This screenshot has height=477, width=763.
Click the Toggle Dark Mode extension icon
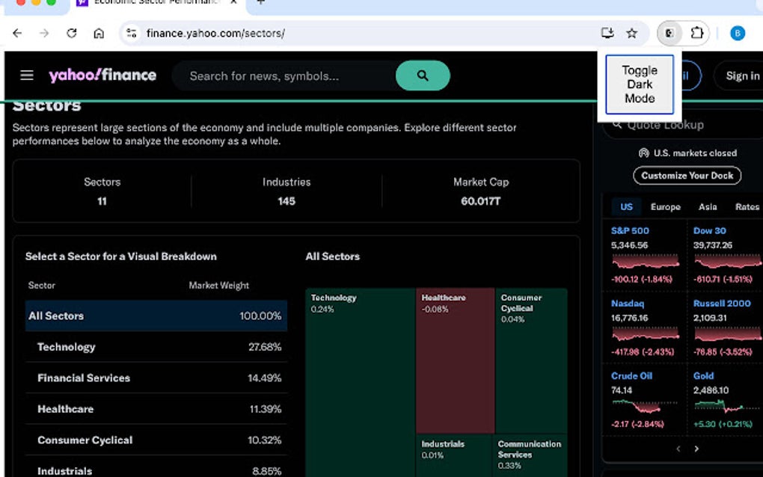click(x=668, y=33)
